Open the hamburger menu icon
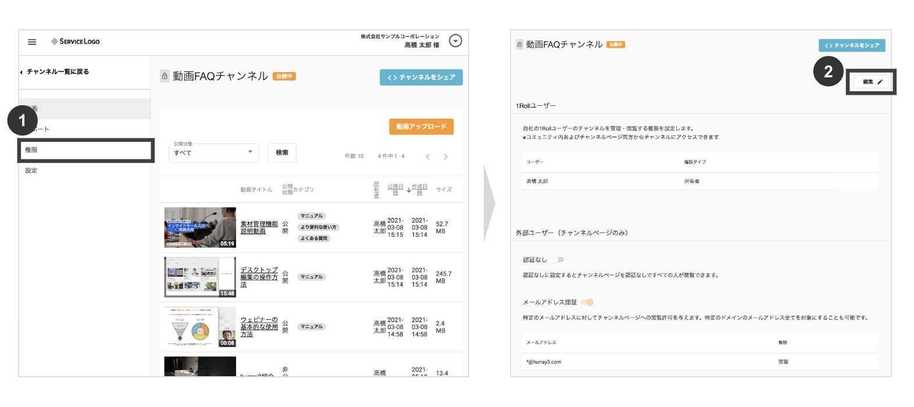This screenshot has width=914, height=407. point(32,42)
